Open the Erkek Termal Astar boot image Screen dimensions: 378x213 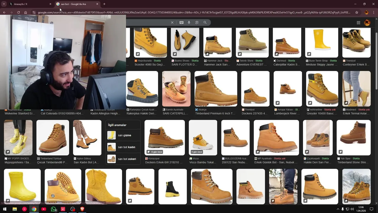click(x=356, y=89)
